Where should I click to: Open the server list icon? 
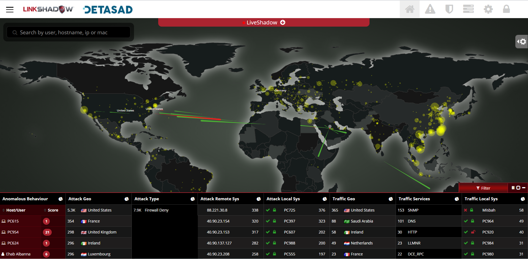(x=468, y=9)
